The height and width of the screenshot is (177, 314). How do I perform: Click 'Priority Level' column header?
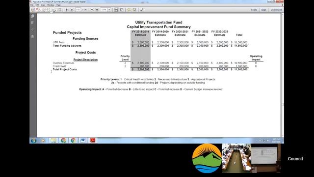125,58
